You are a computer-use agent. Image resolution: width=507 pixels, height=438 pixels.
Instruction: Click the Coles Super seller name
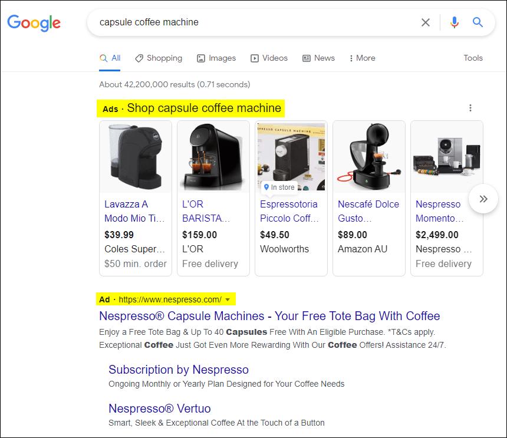[134, 249]
